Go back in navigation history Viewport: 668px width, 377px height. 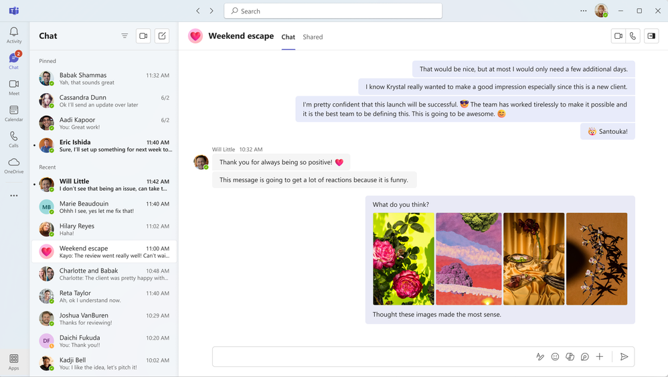tap(198, 11)
